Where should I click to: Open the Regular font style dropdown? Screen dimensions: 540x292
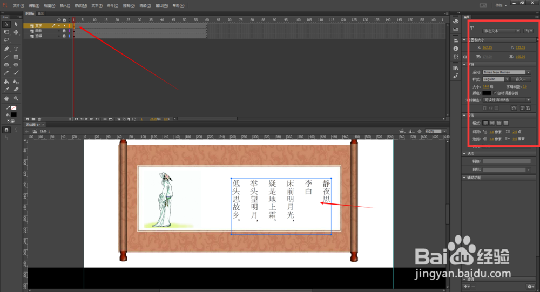pyautogui.click(x=496, y=79)
